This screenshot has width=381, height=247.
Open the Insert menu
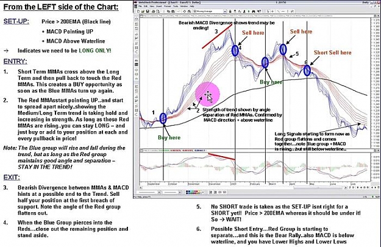[x=159, y=6]
